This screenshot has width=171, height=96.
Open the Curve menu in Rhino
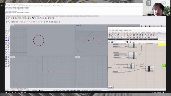[x=15, y=6]
